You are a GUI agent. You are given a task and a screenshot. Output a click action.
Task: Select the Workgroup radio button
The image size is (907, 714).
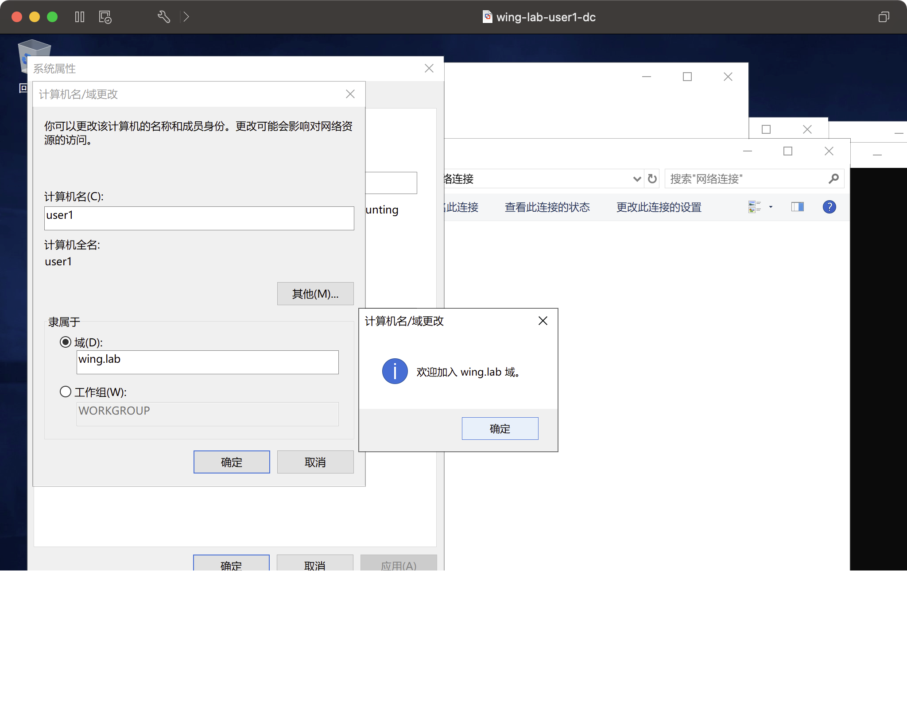66,392
